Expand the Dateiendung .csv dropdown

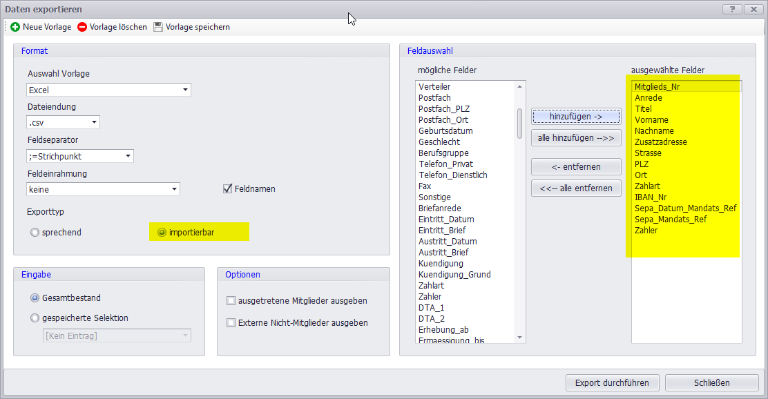(x=94, y=123)
